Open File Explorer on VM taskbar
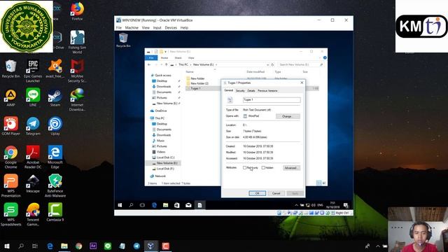This screenshot has height=252, width=448. 165,205
